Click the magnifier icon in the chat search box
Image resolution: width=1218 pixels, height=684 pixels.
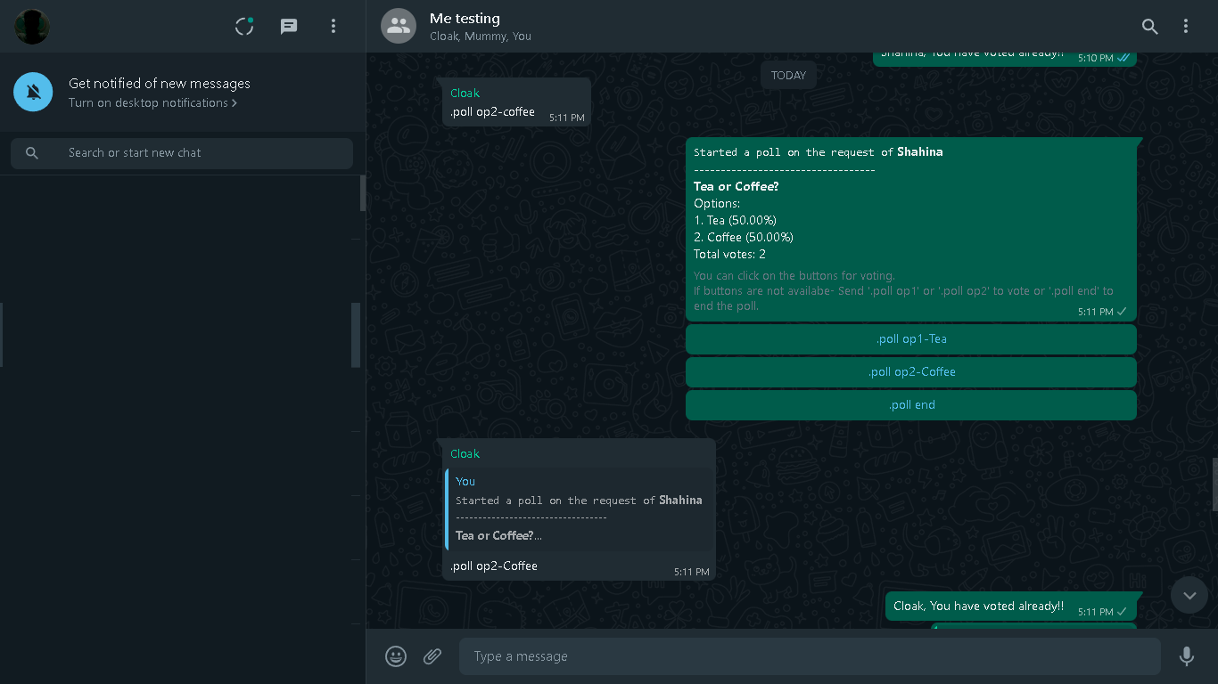click(32, 153)
